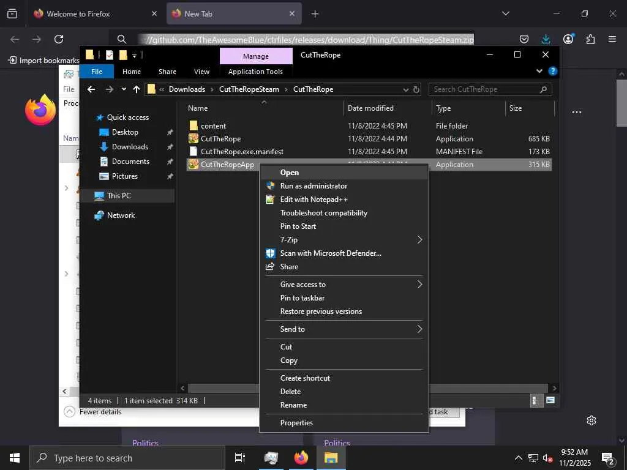Click Share in the context menu
This screenshot has height=470, width=627.
(x=344, y=267)
